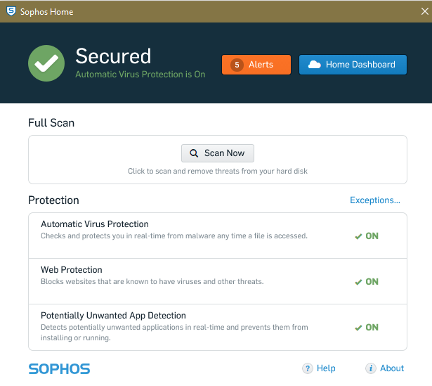Click the cloud icon on Home Dashboard
The height and width of the screenshot is (386, 432).
click(x=315, y=65)
